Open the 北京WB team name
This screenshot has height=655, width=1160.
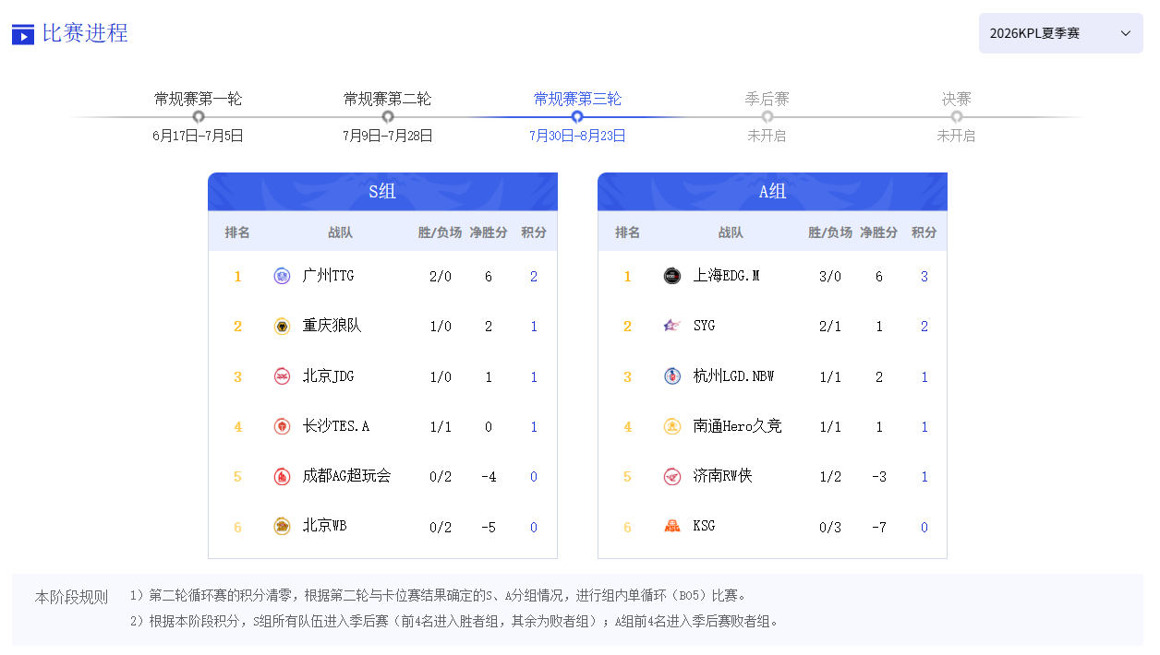[x=325, y=526]
